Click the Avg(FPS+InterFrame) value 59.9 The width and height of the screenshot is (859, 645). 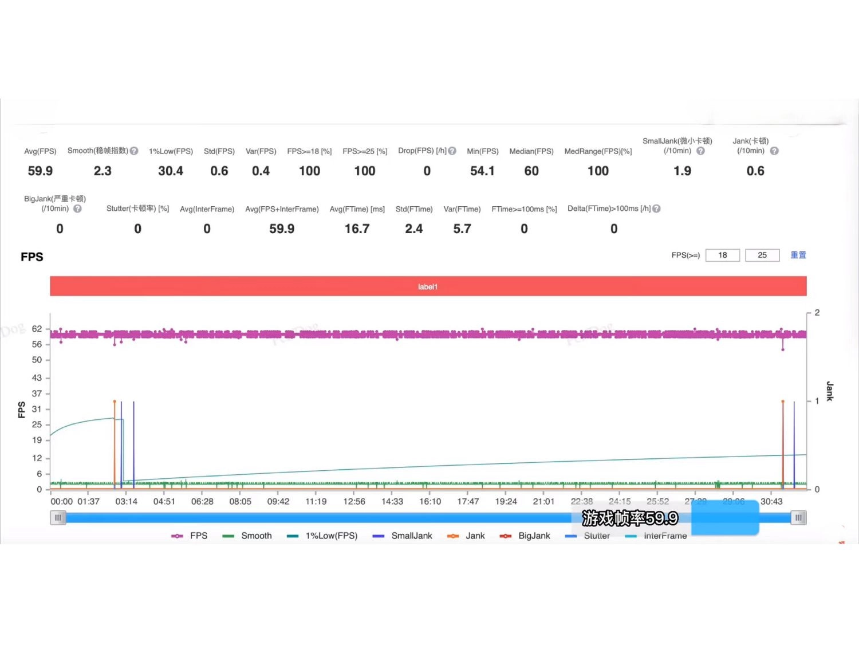(282, 229)
